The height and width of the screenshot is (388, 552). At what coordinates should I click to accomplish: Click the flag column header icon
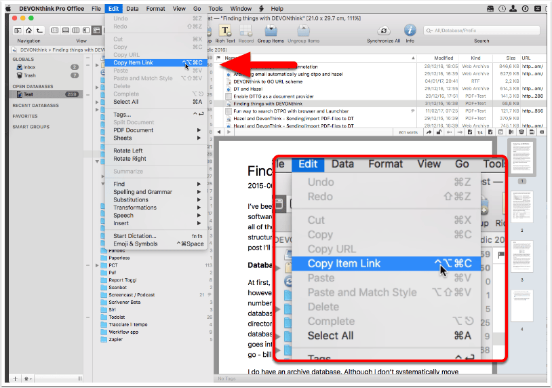point(218,58)
